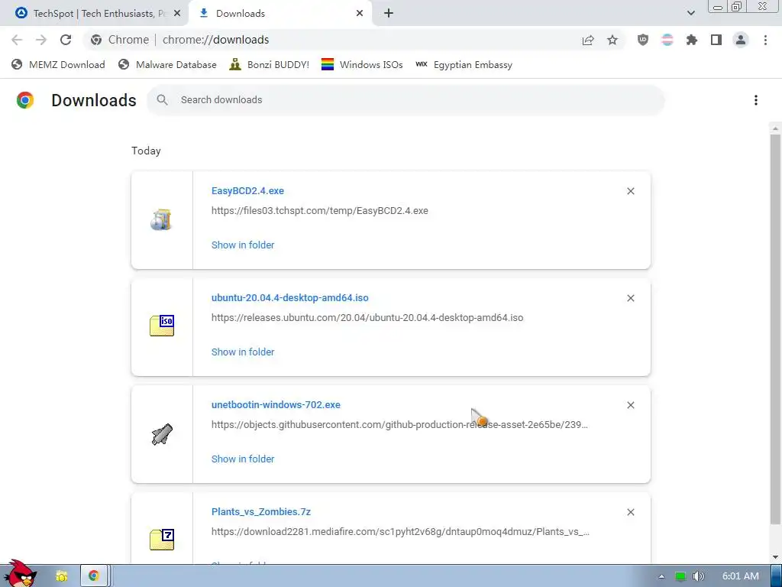Click the Chrome logo beside Downloads
782x587 pixels.
[x=25, y=100]
